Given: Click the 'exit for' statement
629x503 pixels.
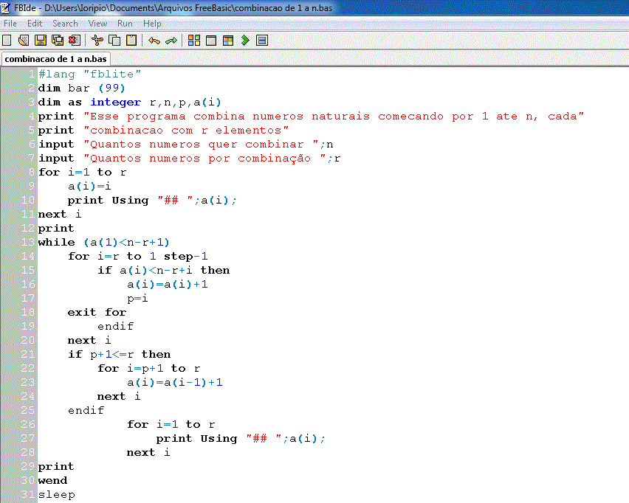Looking at the screenshot, I should 97,313.
